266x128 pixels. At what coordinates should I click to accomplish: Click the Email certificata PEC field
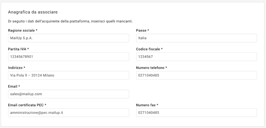(69, 113)
